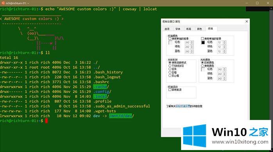
Task: Click .wget-hsts in terminal listing
Action: point(105,111)
